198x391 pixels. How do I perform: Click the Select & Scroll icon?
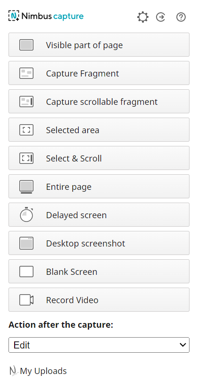(26, 158)
